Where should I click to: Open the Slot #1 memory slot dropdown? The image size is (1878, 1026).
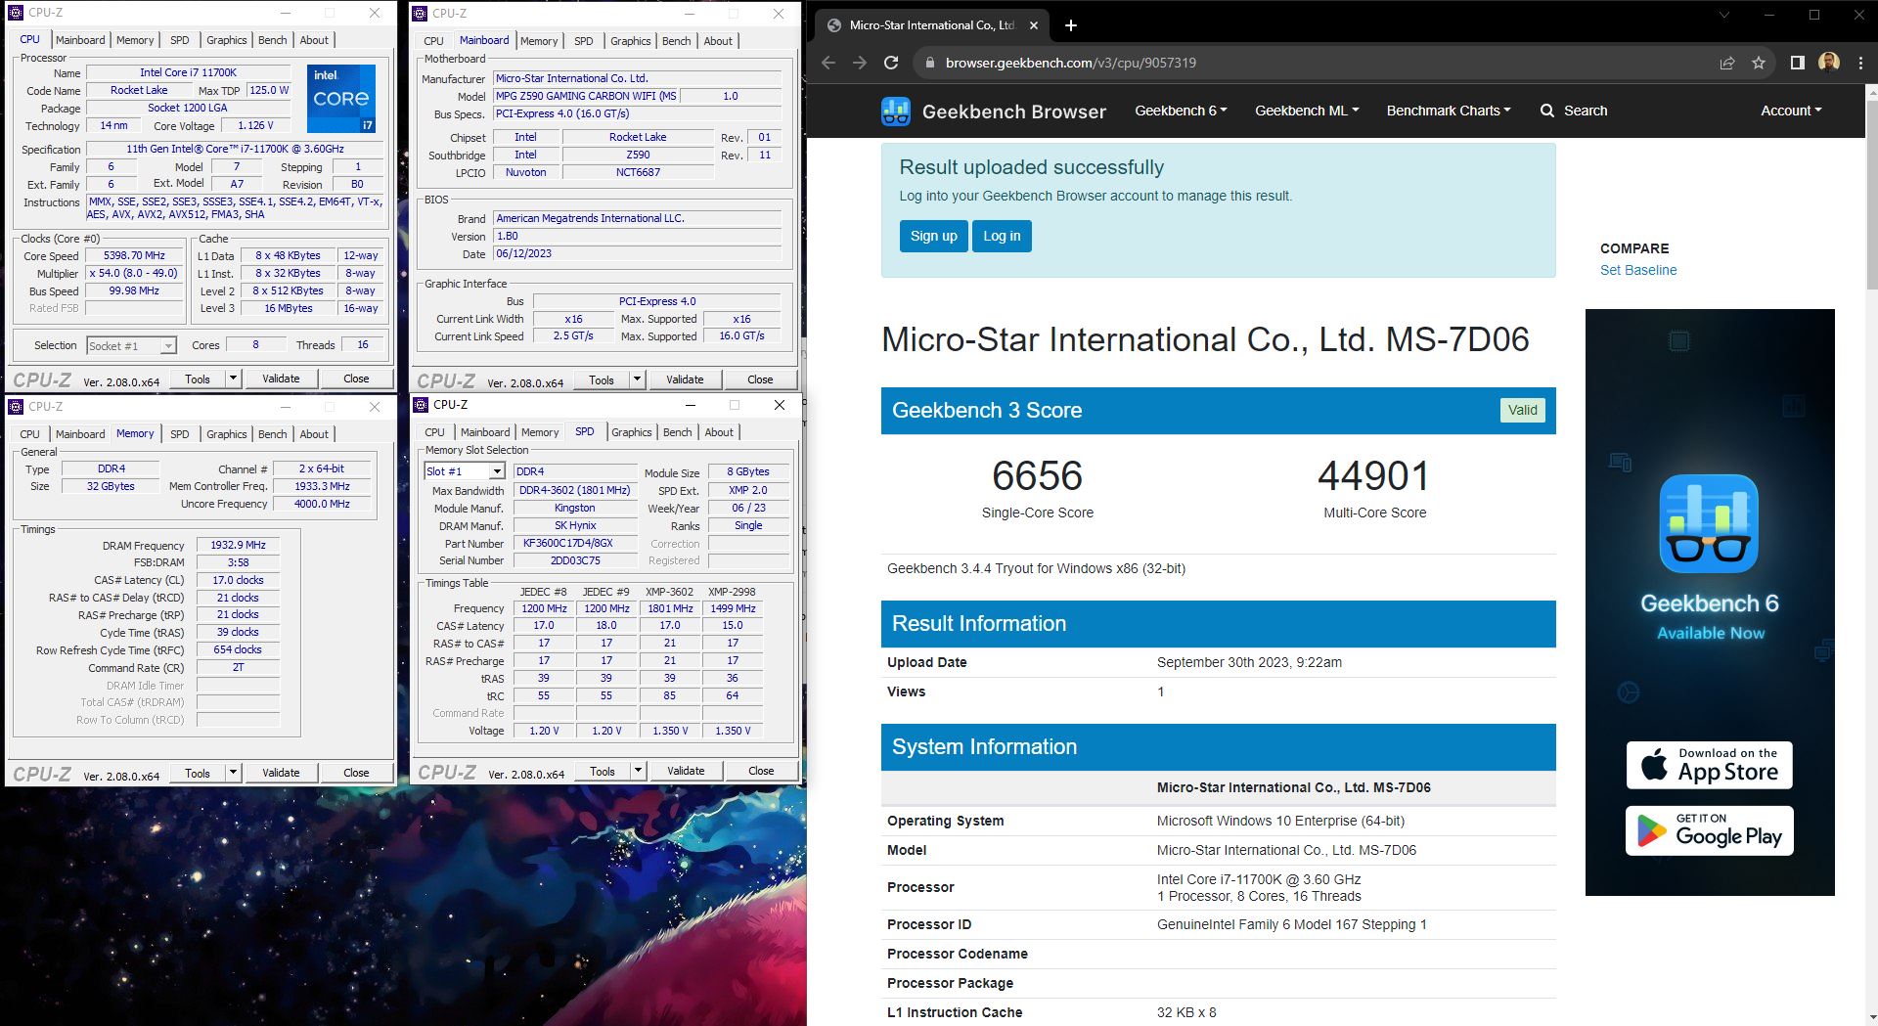497,471
